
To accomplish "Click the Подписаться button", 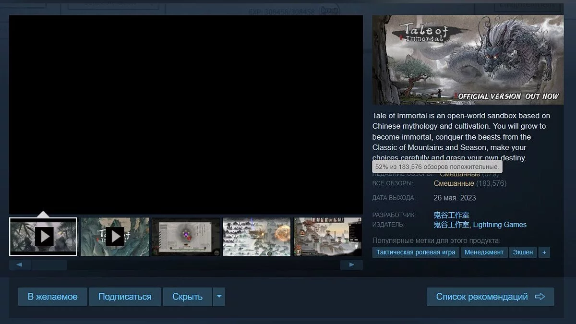I will 125,297.
